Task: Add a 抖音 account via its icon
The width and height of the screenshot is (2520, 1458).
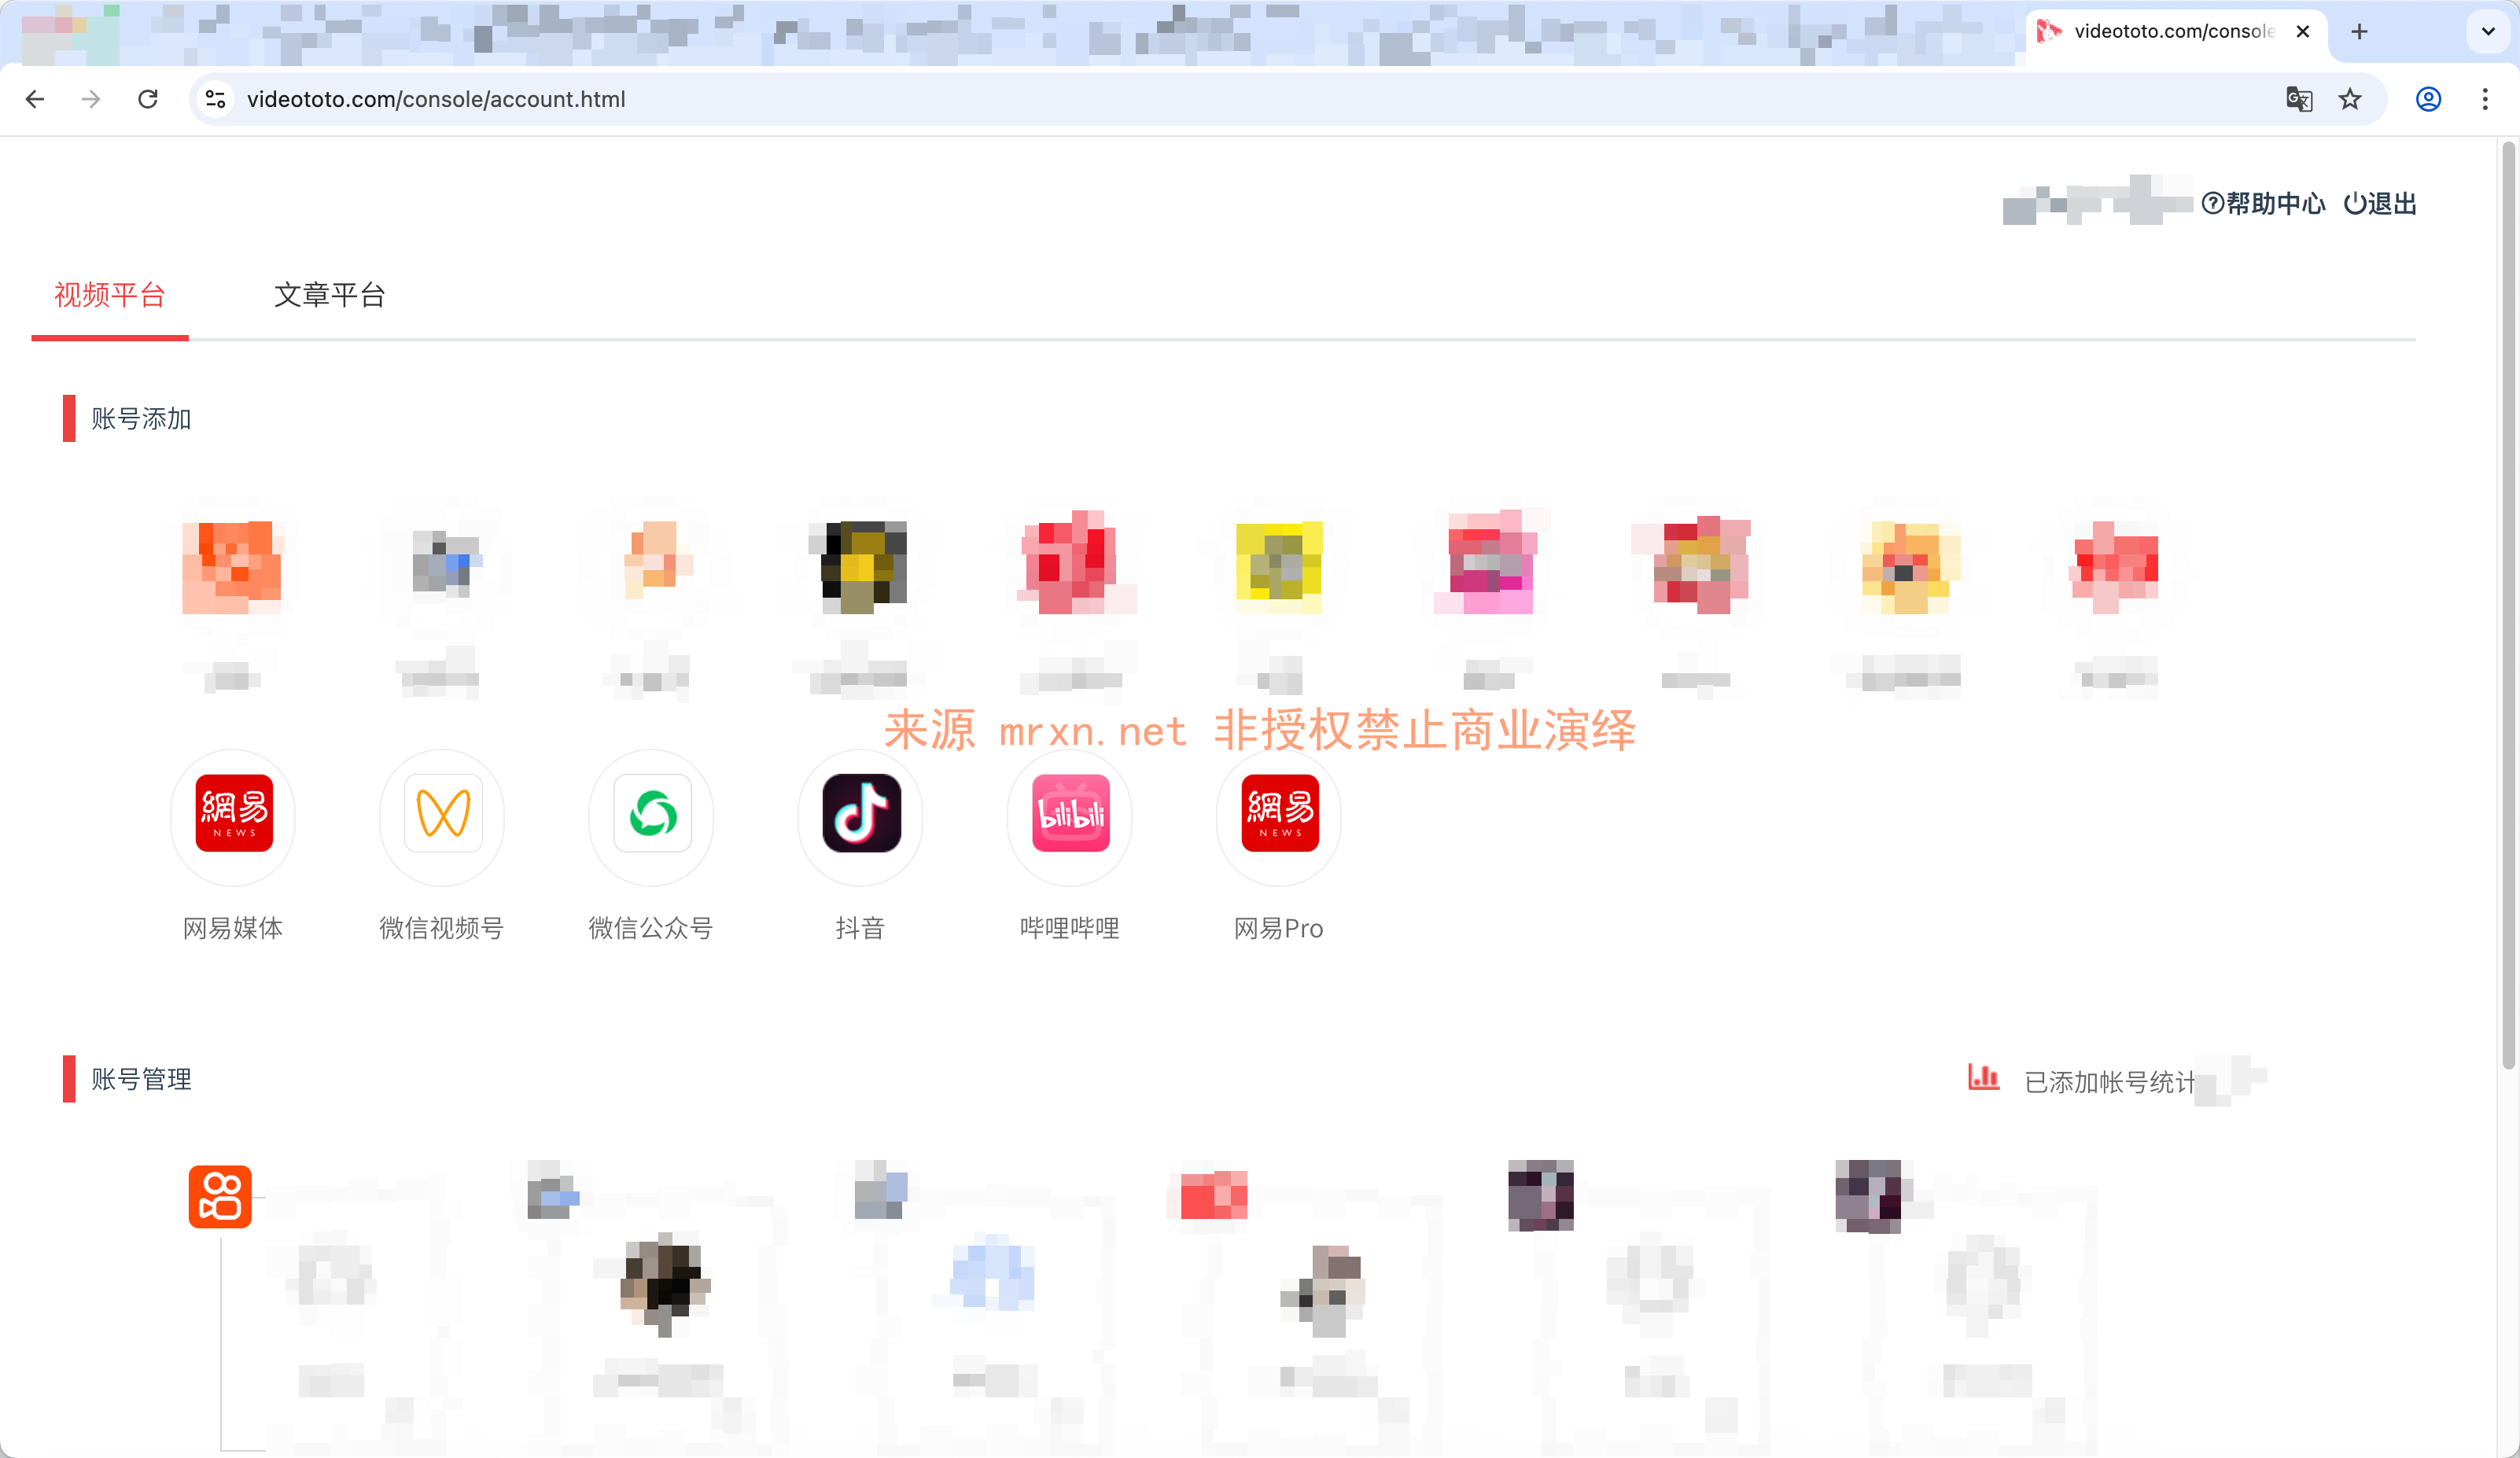Action: pyautogui.click(x=861, y=813)
